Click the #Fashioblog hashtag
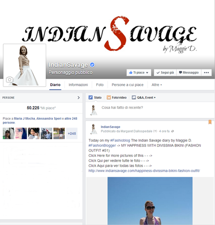Image resolution: width=215 pixels, height=225 pixels. click(x=120, y=140)
